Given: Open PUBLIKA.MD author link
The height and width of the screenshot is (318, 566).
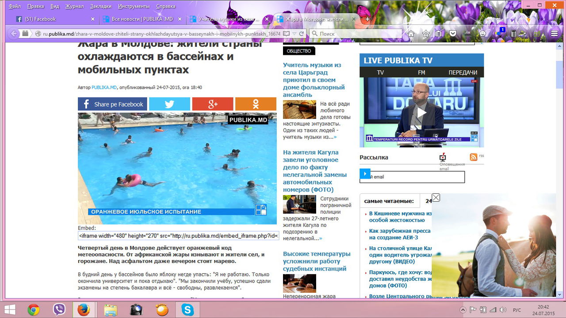Looking at the screenshot, I should [x=104, y=88].
